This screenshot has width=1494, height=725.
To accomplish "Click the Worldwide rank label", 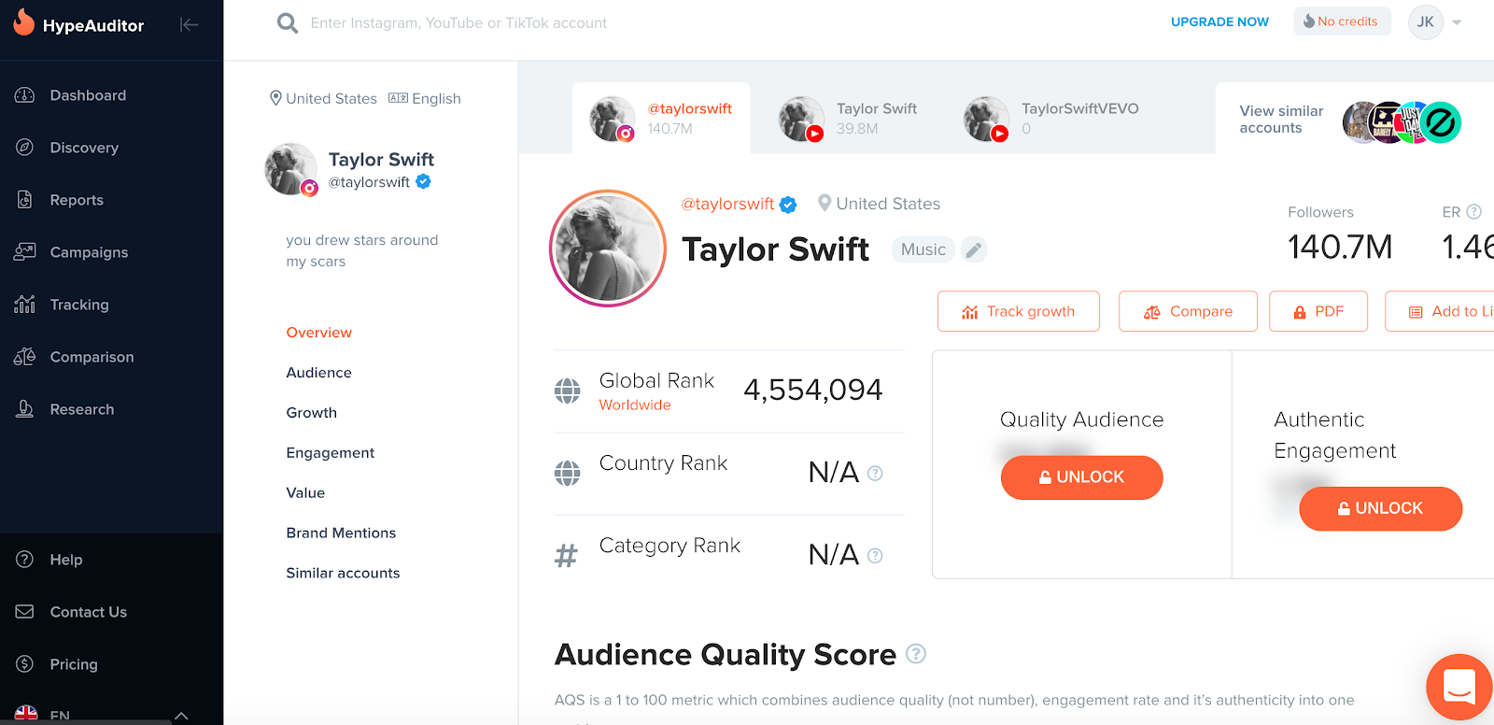I will [635, 405].
